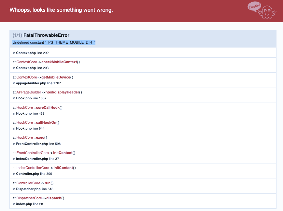Click the APPageBuilder class name

pyautogui.click(x=29, y=92)
